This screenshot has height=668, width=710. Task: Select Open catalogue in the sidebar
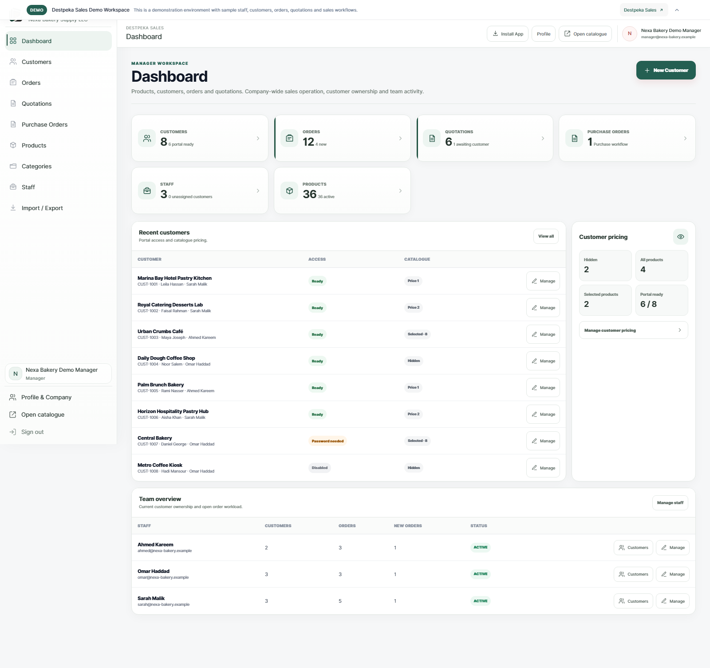click(59, 414)
